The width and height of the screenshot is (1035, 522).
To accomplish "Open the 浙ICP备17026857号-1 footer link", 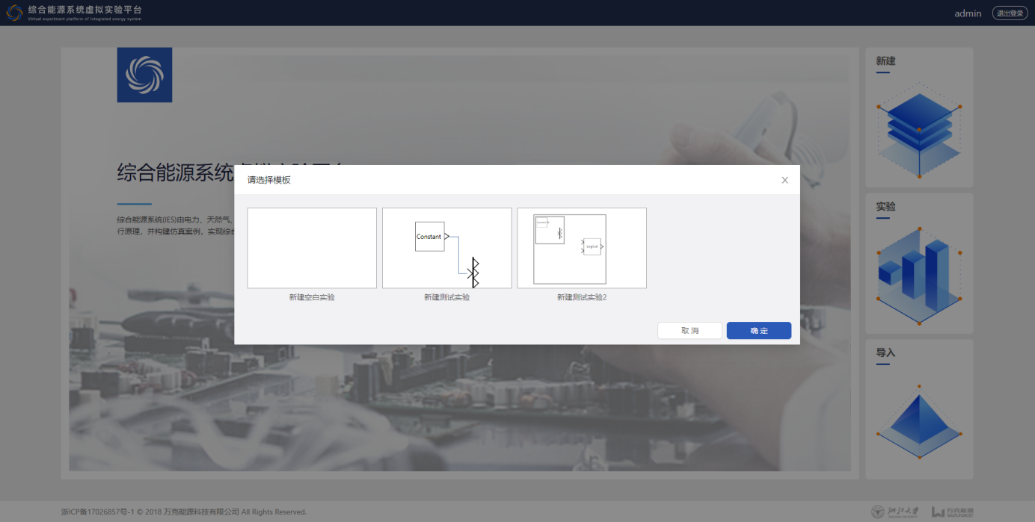I will click(97, 512).
